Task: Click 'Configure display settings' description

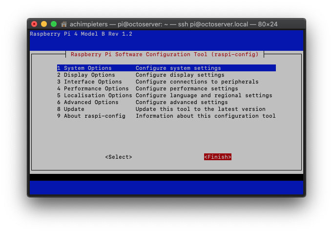Action: 180,75
